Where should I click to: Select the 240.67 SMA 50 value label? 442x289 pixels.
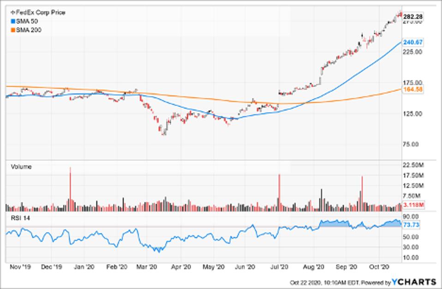(412, 42)
